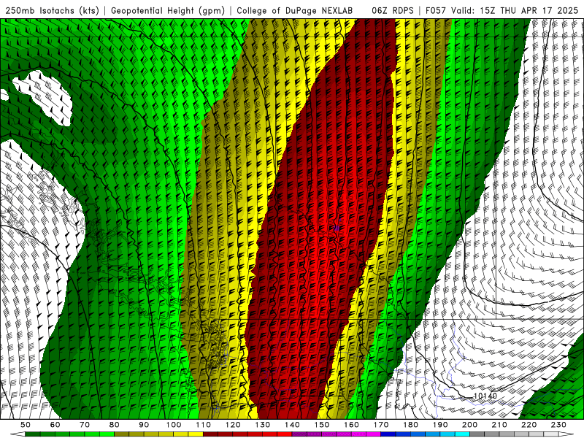Click the '70' color scale label
The width and height of the screenshot is (584, 438).
(x=85, y=425)
